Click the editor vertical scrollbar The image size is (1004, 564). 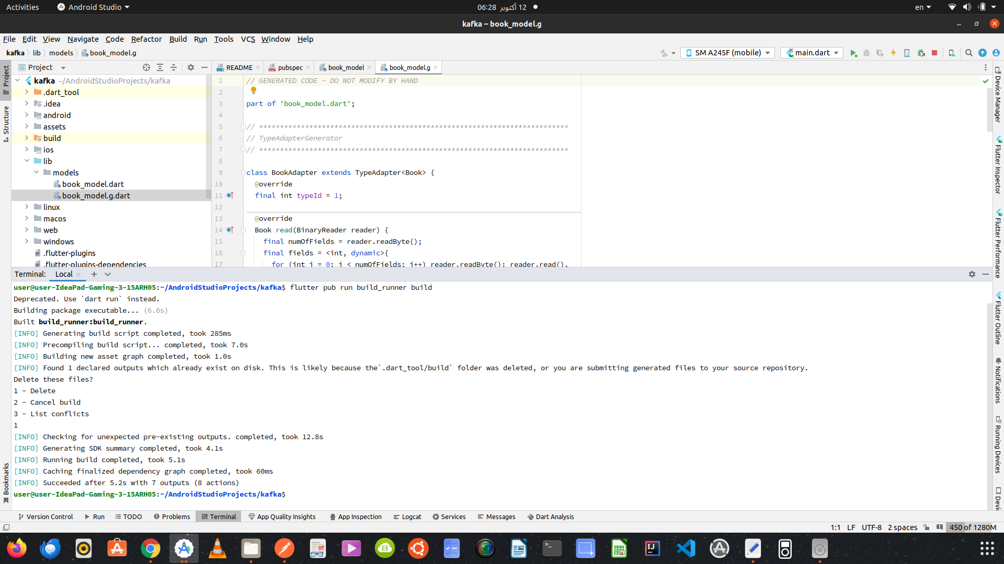pyautogui.click(x=989, y=110)
